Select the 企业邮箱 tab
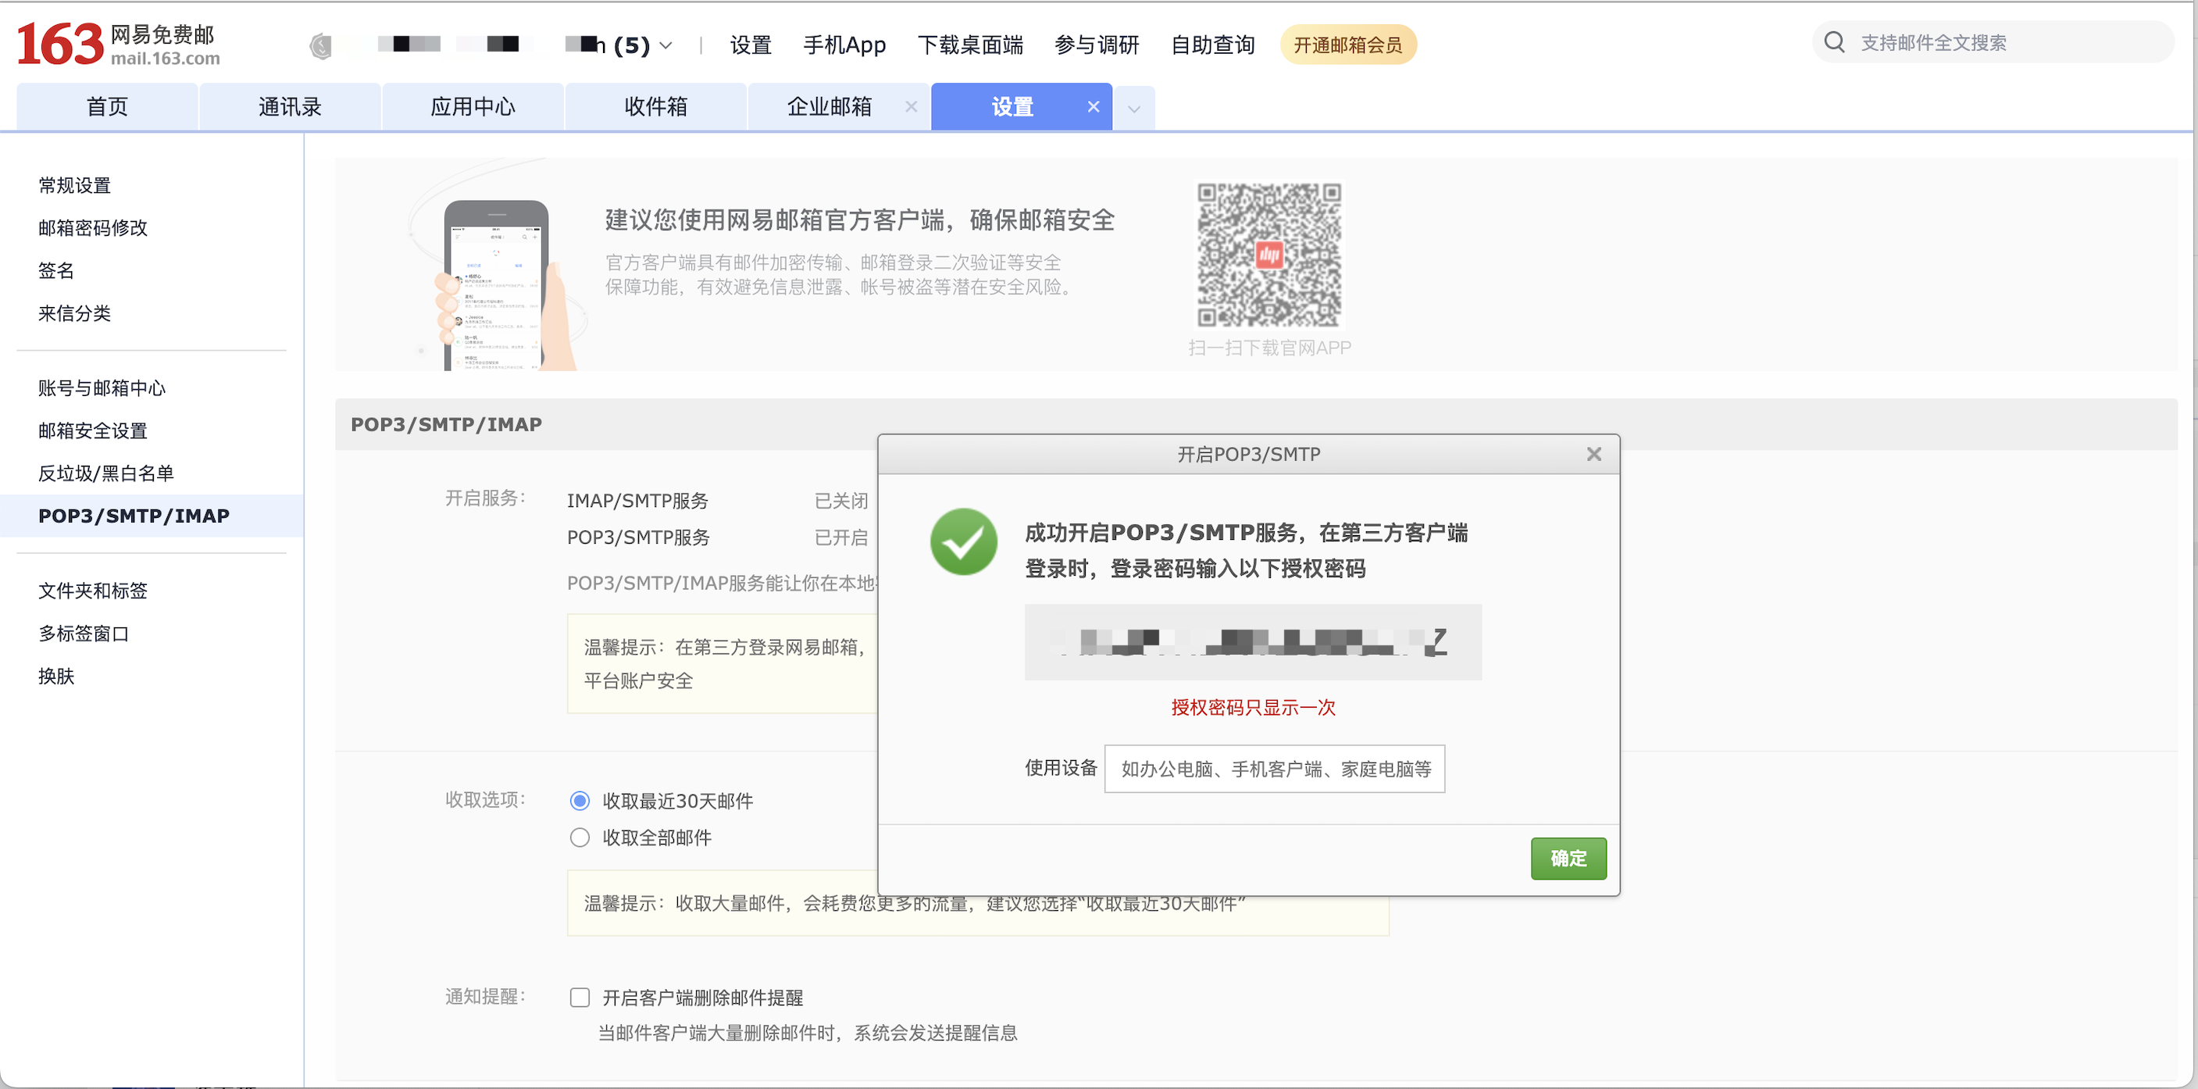Screen dimensions: 2198x1089 coord(830,107)
